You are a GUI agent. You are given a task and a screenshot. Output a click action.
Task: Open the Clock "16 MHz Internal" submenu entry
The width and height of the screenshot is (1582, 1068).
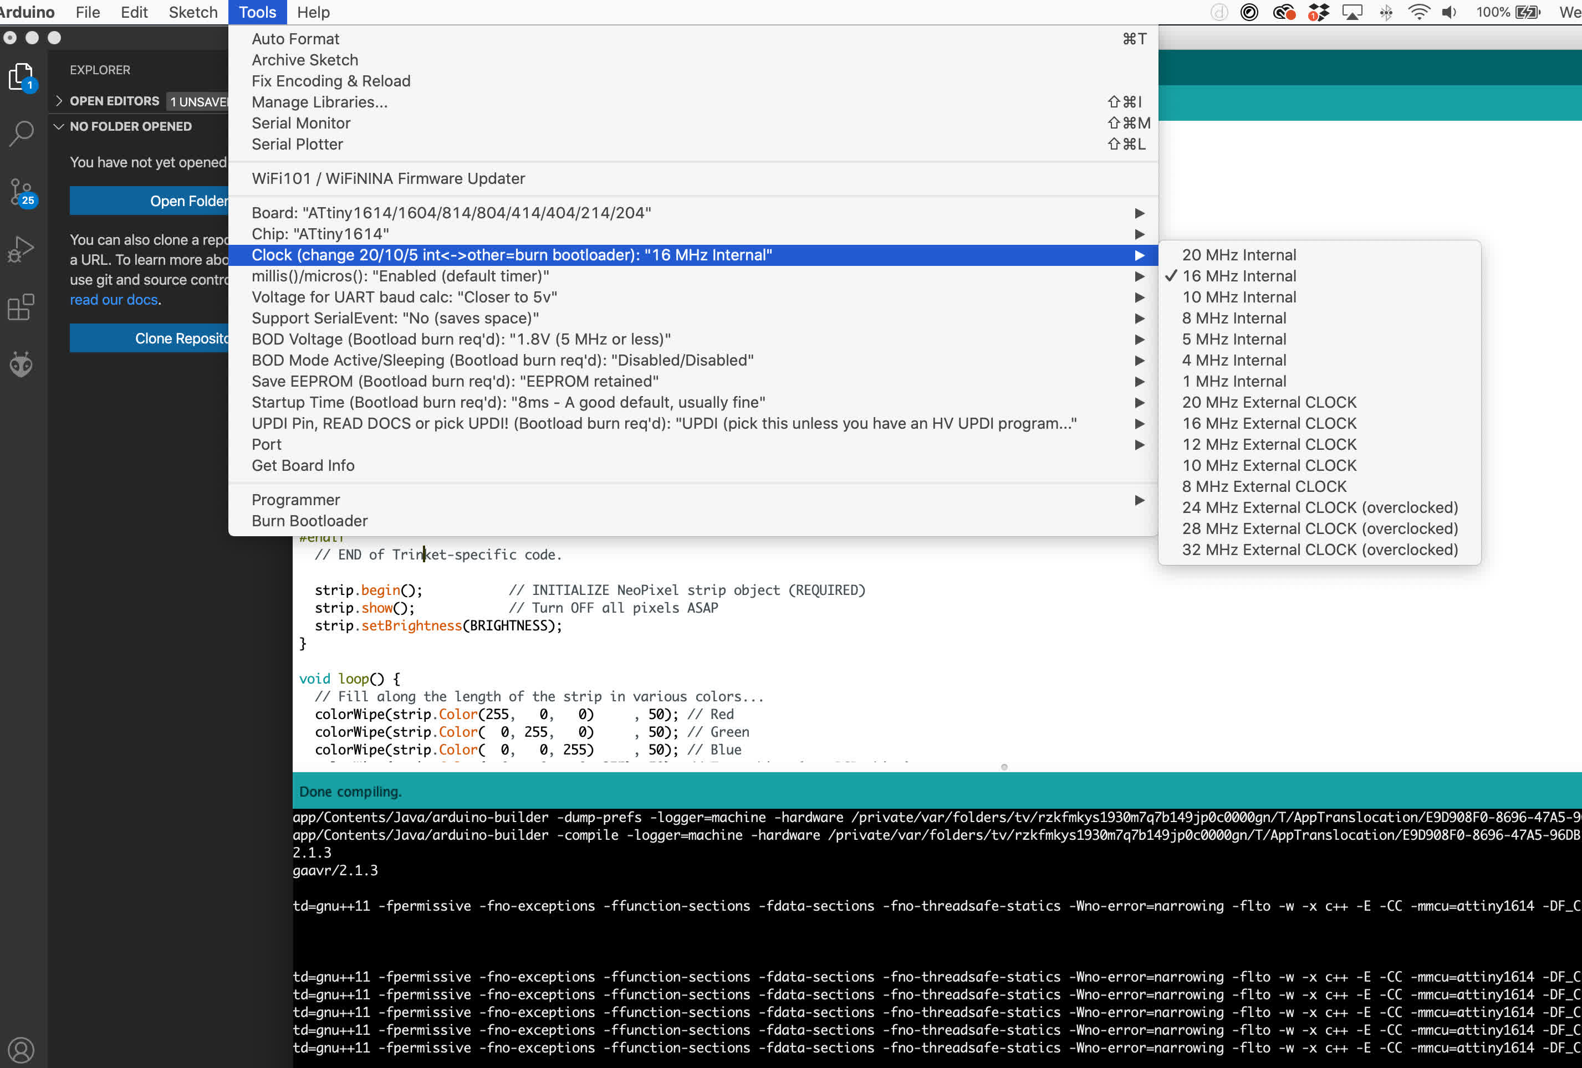click(693, 255)
